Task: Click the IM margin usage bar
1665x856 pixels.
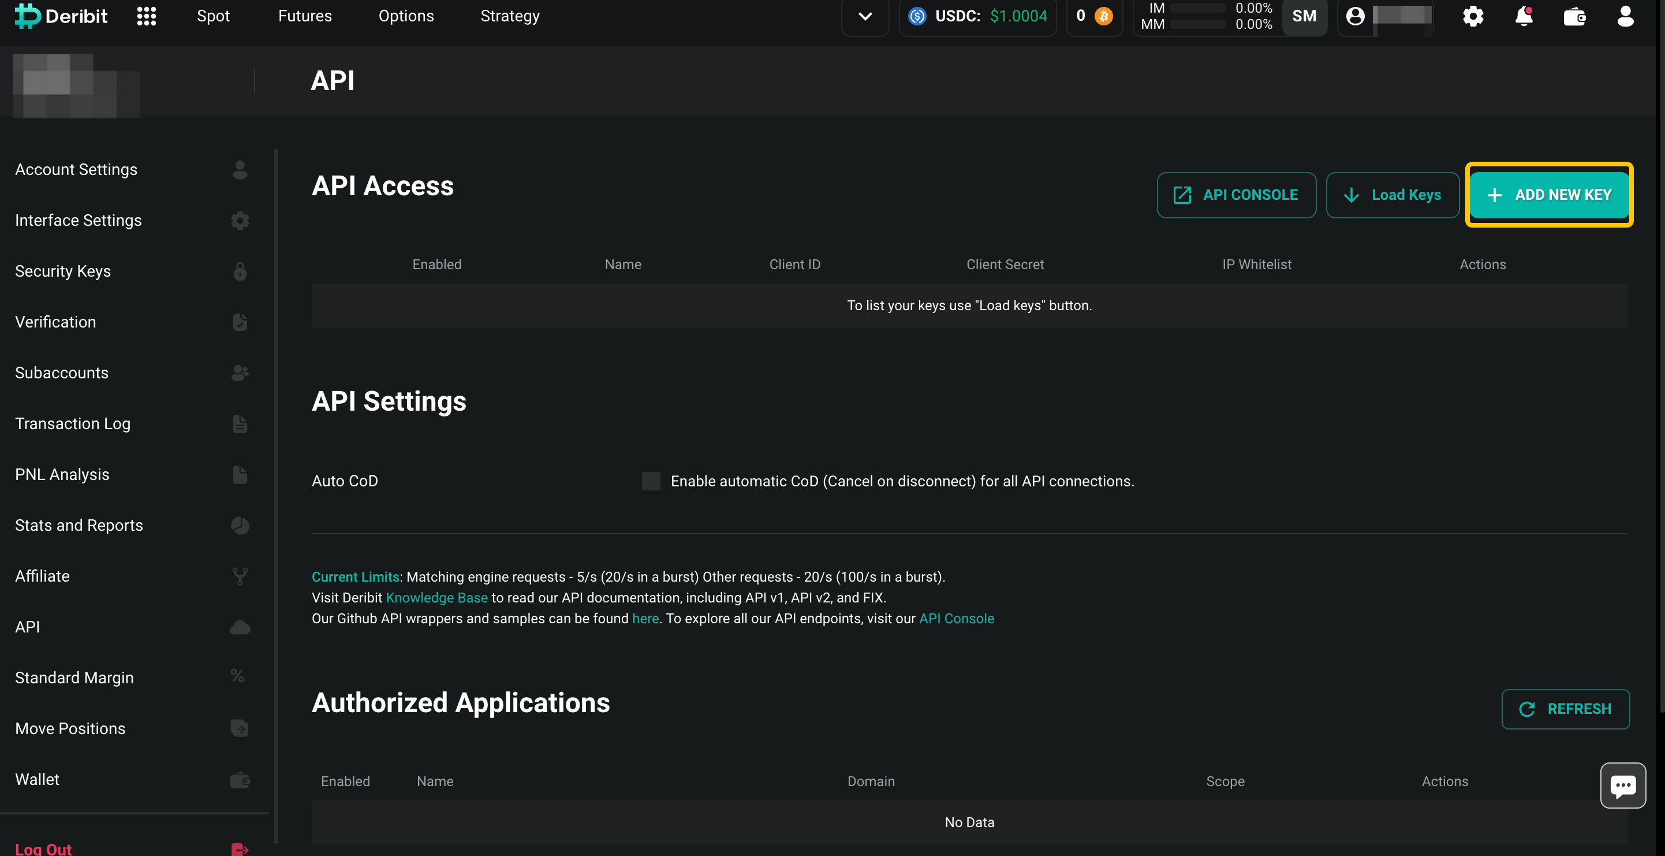Action: coord(1198,9)
